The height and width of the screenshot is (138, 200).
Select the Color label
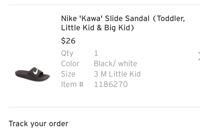70,64
